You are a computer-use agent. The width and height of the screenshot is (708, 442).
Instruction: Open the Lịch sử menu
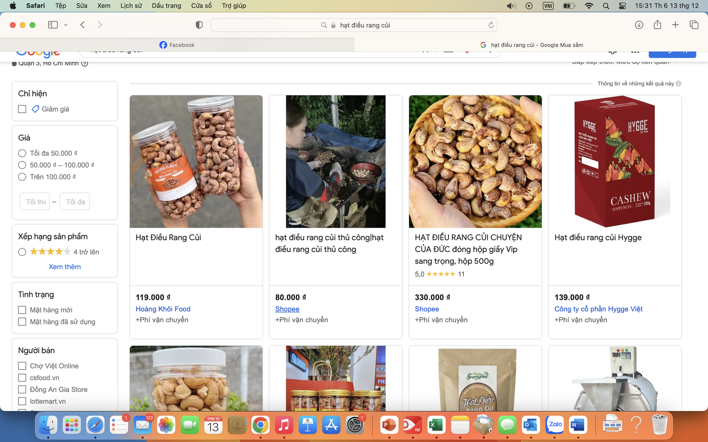[131, 6]
